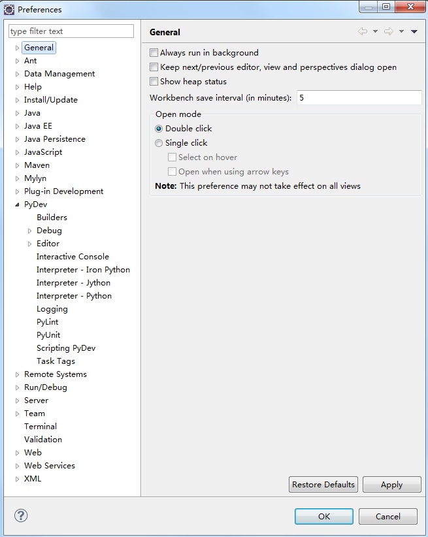Expand the Editor node under PyDev
428x537 pixels.
click(x=30, y=244)
